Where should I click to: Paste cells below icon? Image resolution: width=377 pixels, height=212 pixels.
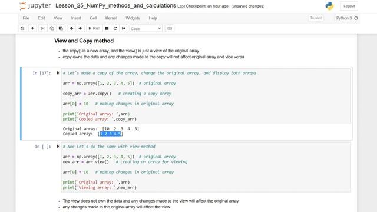pyautogui.click(x=61, y=28)
